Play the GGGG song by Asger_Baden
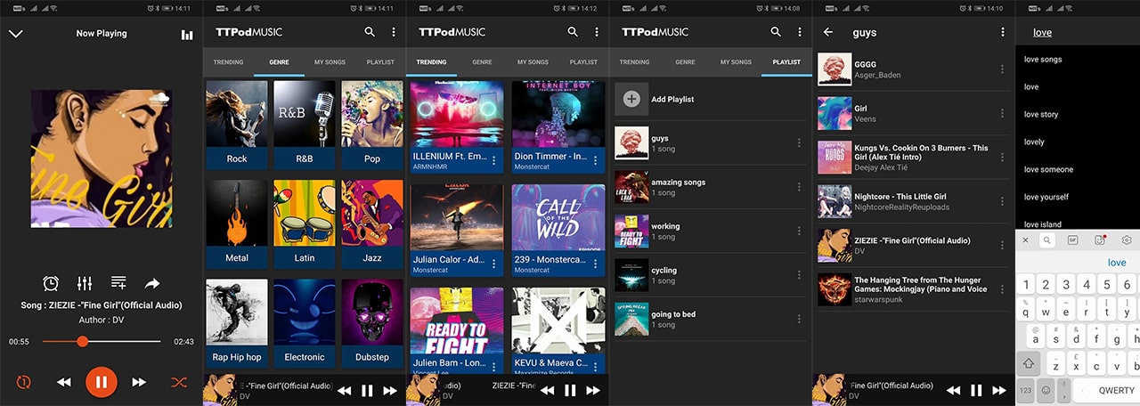Screen dimensions: 1140x406 (914, 69)
